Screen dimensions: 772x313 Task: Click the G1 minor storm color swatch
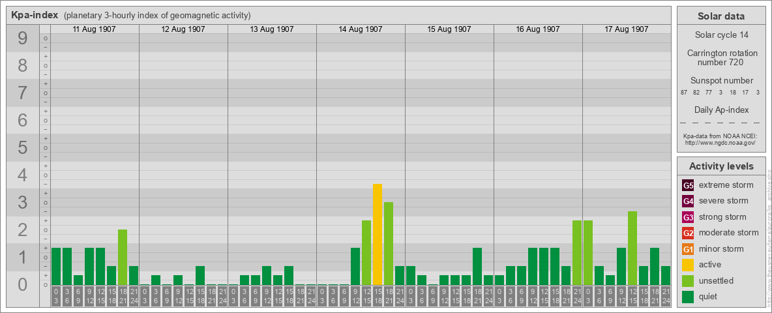coord(688,249)
